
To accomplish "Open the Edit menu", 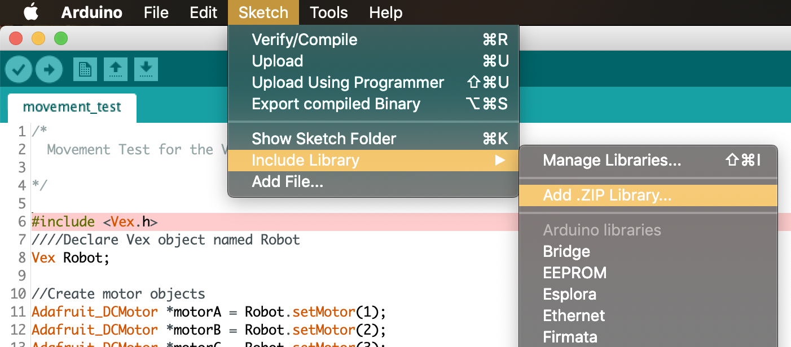I will pos(204,12).
